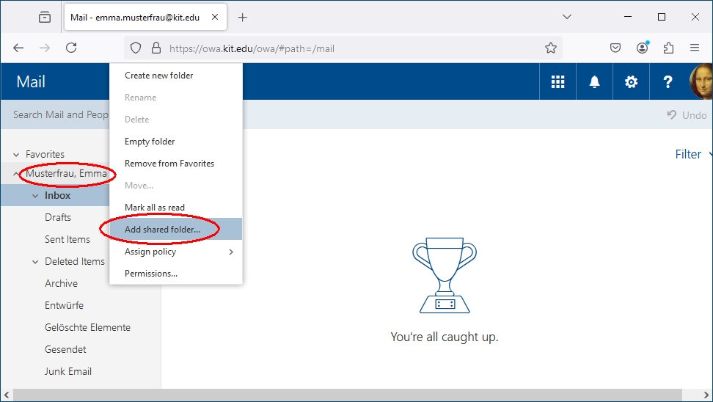Open the app launcher grid icon
The image size is (713, 402).
click(x=557, y=82)
